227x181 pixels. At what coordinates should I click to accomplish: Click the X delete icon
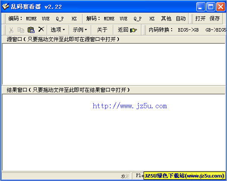coord(41,29)
